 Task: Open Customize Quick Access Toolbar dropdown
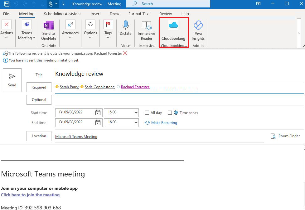tap(63, 4)
